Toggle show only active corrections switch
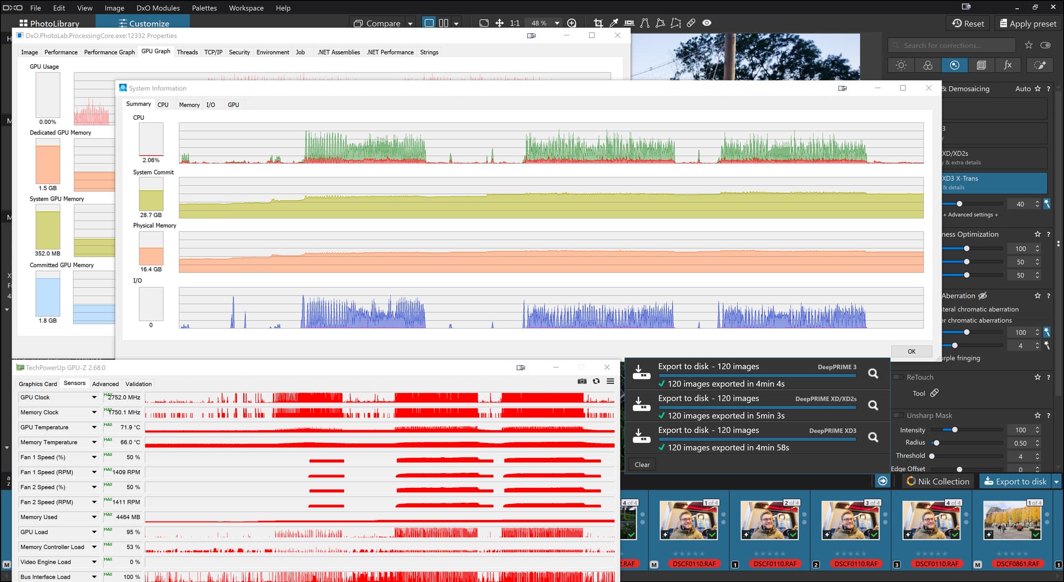Screen dimensions: 1064x582 coord(1045,45)
